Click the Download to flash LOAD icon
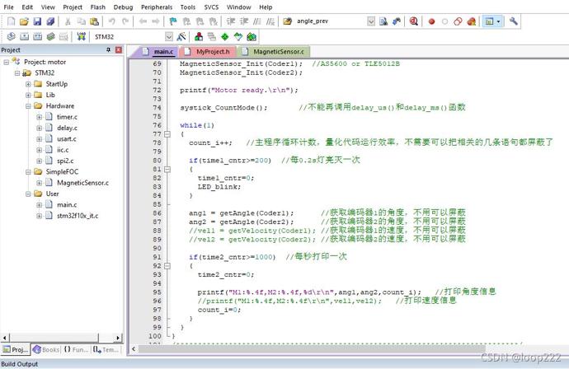 (x=82, y=36)
